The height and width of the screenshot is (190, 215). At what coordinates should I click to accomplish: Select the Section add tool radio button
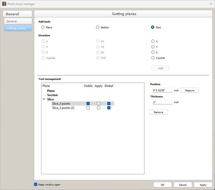98,27
